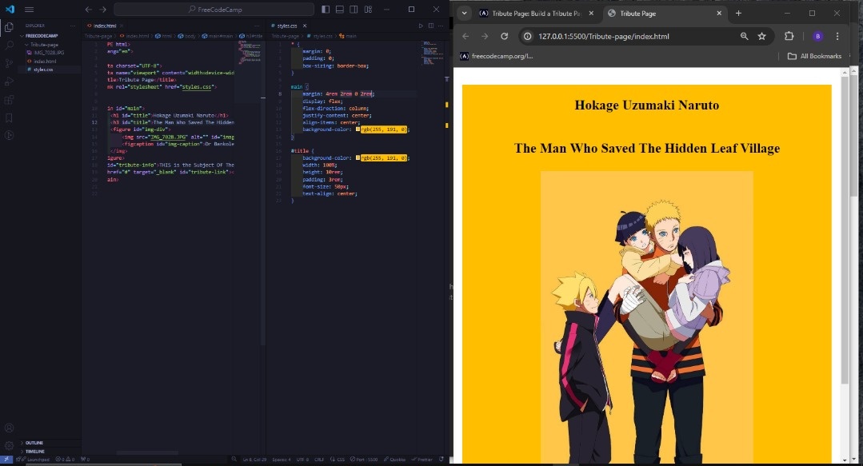Click the 'body' item in the index.html breadcrumb
This screenshot has height=466, width=863.
pos(187,36)
